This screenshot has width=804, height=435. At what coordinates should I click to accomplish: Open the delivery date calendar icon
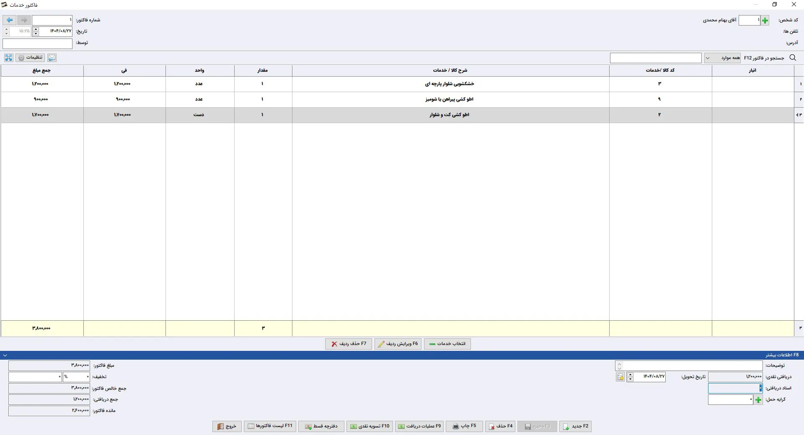[620, 377]
